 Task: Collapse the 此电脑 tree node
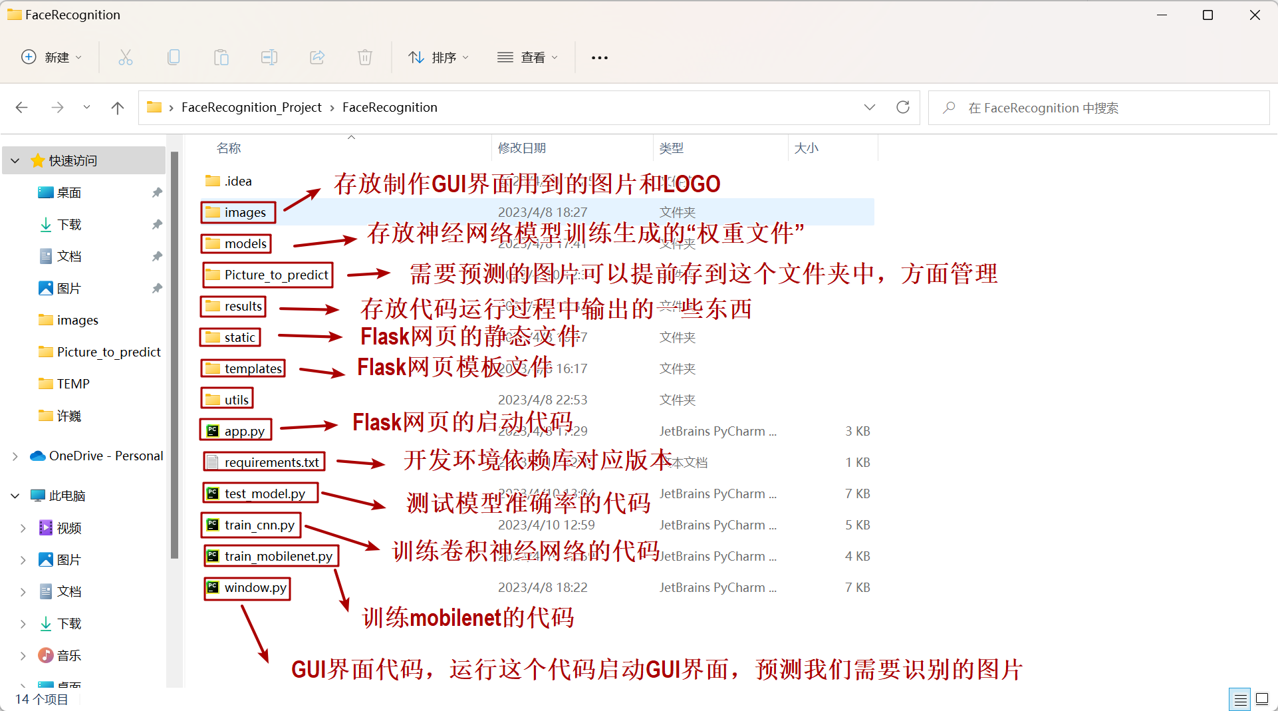pyautogui.click(x=15, y=496)
